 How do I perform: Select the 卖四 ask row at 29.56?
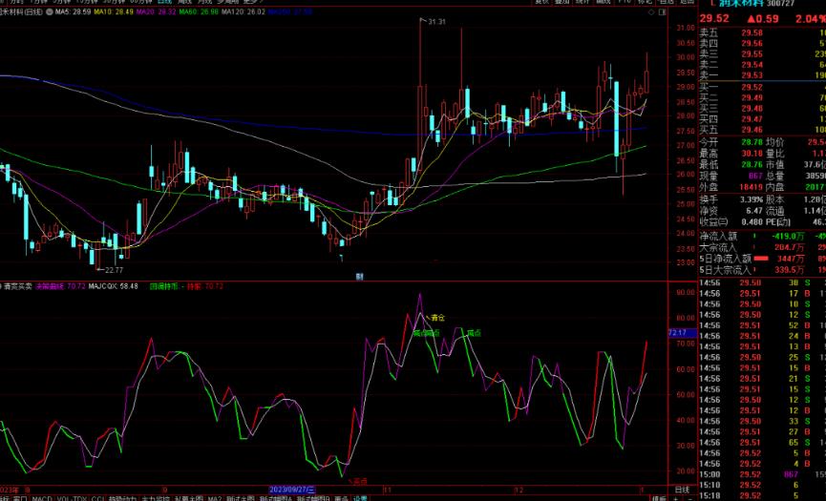point(762,43)
